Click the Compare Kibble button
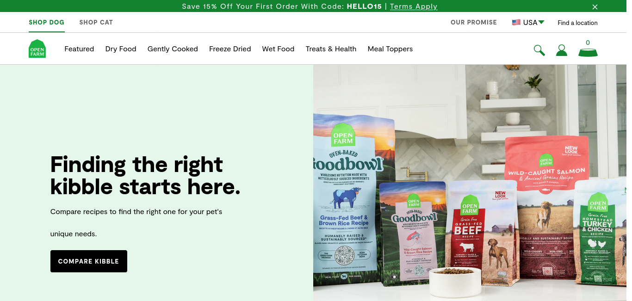The image size is (632, 301). [x=89, y=261]
